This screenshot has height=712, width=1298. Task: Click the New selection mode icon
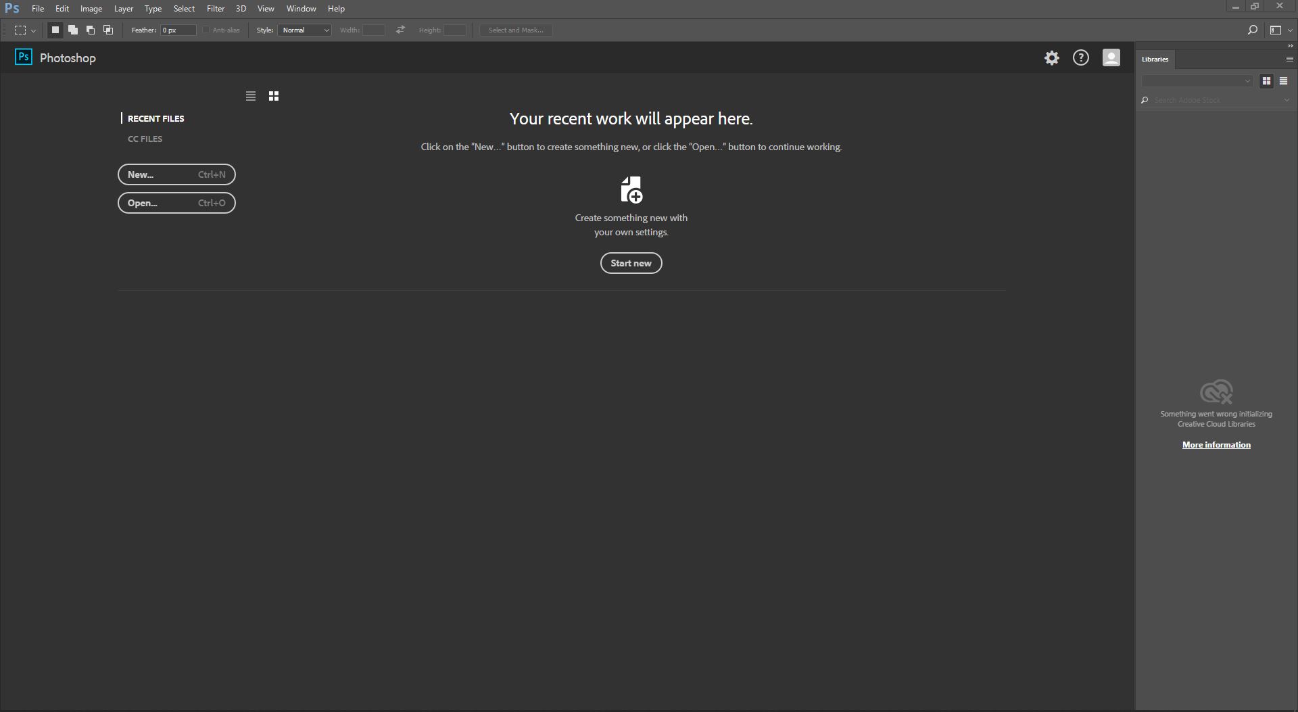click(x=55, y=30)
